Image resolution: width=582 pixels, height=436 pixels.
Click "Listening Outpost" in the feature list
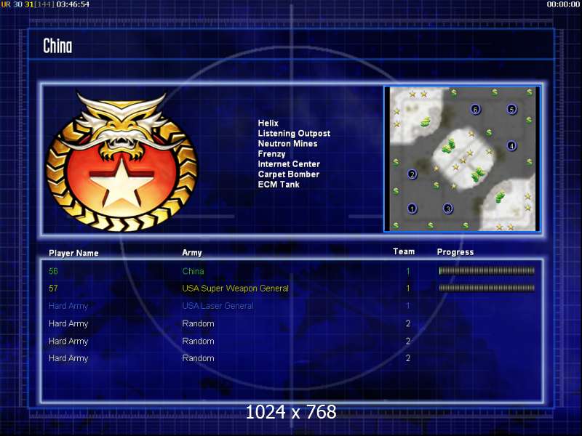294,134
